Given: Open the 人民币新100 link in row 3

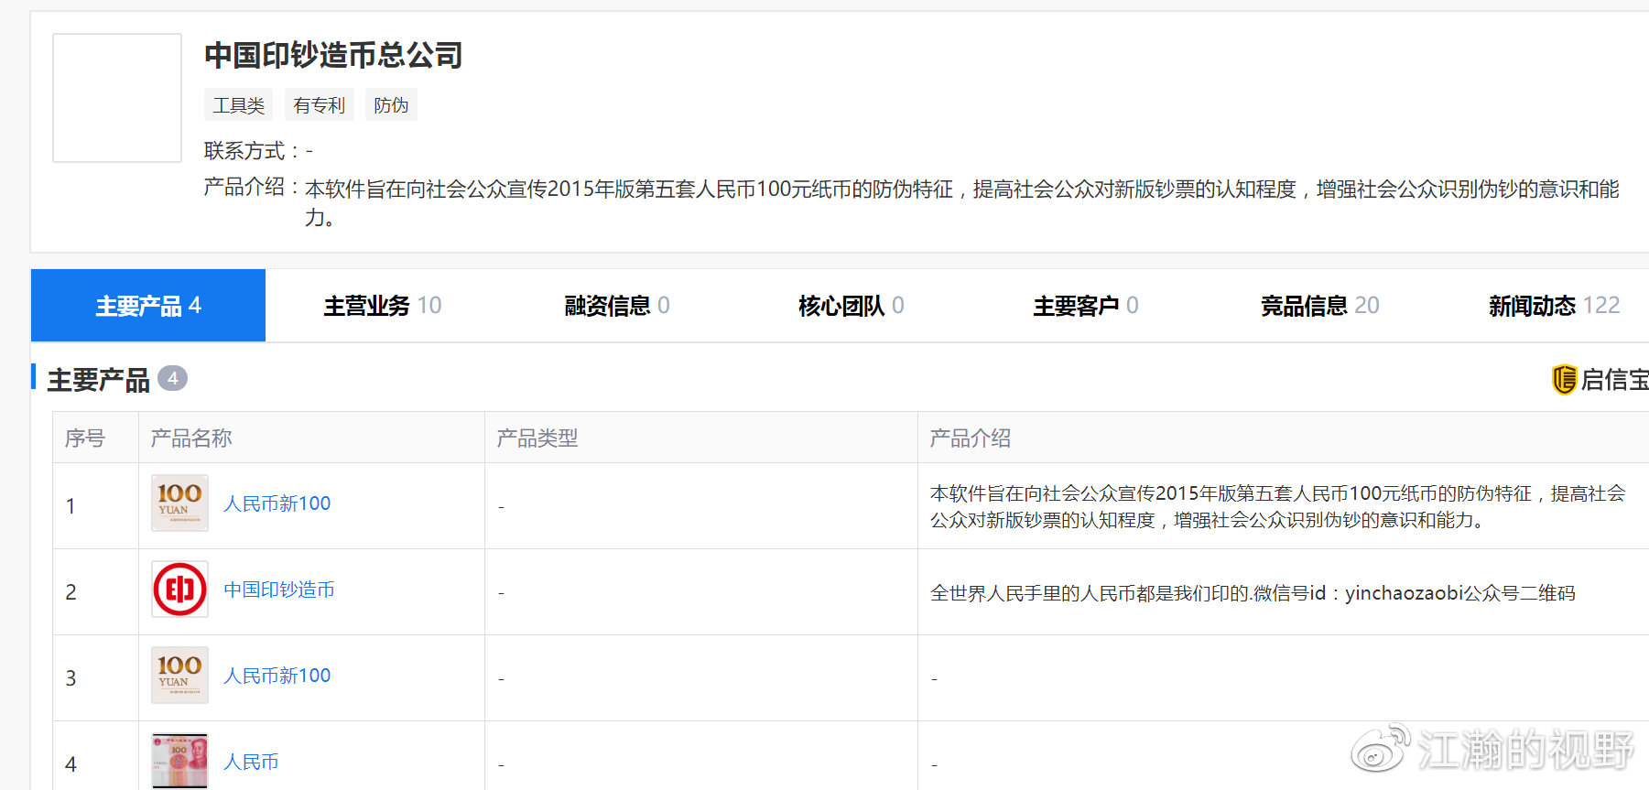Looking at the screenshot, I should pyautogui.click(x=277, y=676).
